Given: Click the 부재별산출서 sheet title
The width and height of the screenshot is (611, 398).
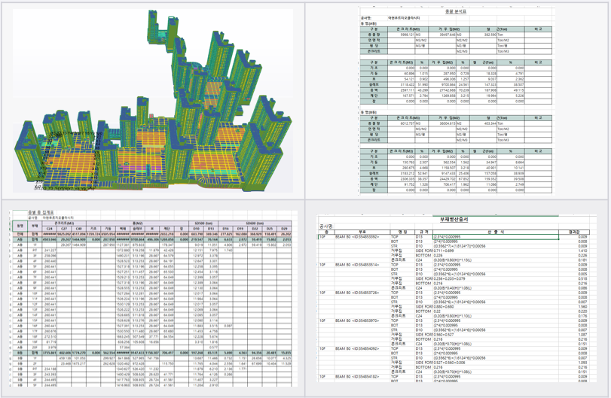Looking at the screenshot, I should click(x=454, y=220).
